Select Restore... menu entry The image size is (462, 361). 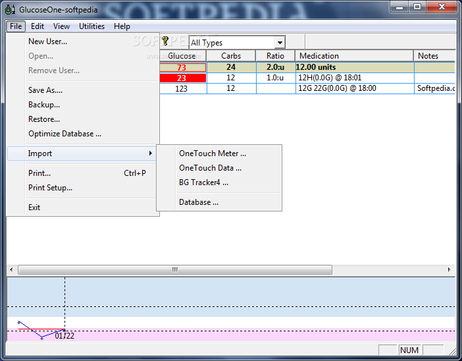coord(83,119)
